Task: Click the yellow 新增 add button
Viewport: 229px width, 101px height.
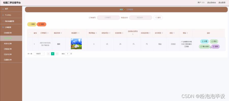Action: click(x=32, y=24)
